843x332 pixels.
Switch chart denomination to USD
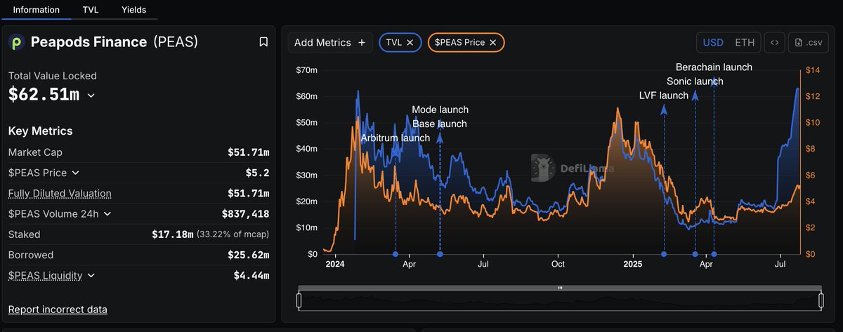point(714,43)
